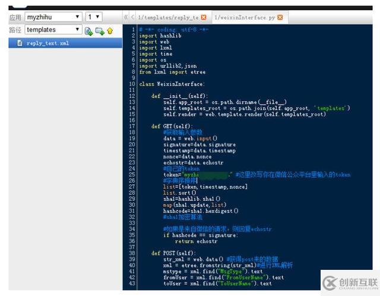Click the double-left tab scroll arrow
Image resolution: width=380 pixels, height=296 pixels.
tap(126, 17)
